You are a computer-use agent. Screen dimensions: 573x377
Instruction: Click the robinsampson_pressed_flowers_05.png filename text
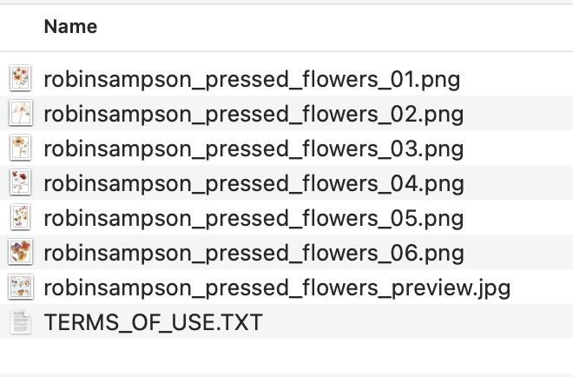[x=254, y=219]
